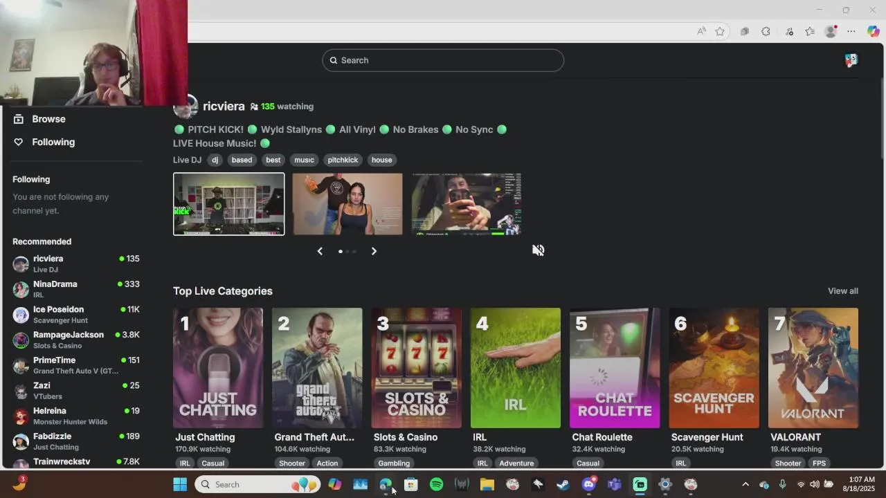Screen dimensions: 886x498
Task: Open Ice Poseidon in Recommended list
Action: pos(76,315)
